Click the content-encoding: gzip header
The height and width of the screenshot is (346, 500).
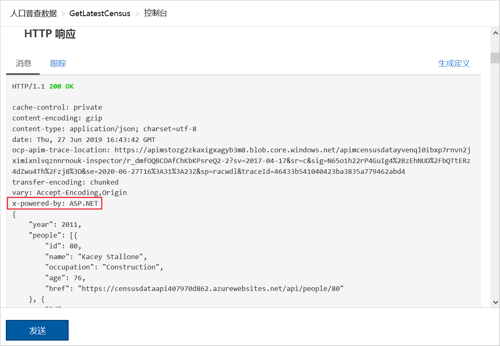pos(57,118)
